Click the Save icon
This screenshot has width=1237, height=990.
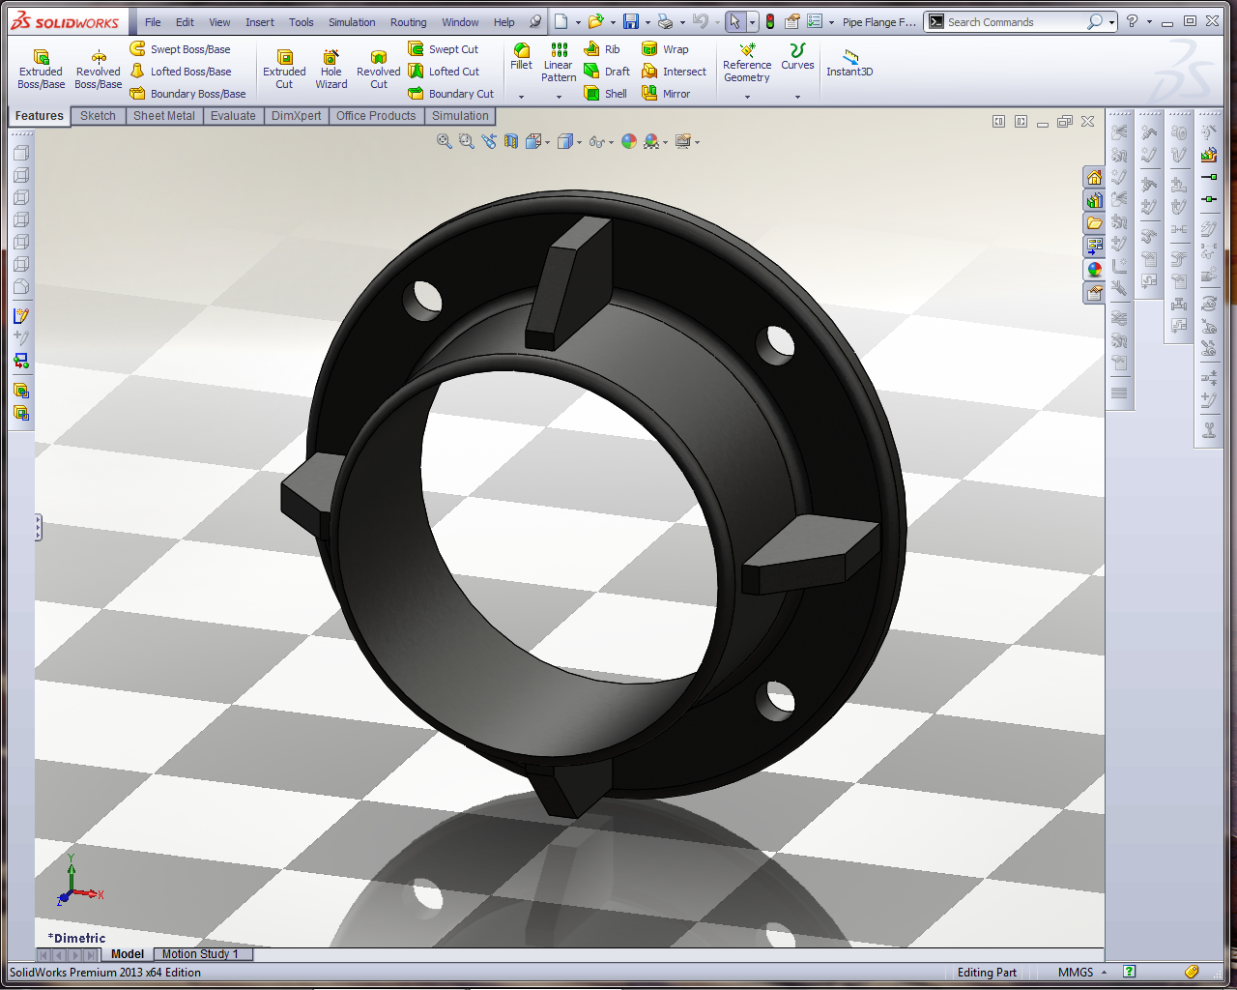tap(631, 21)
